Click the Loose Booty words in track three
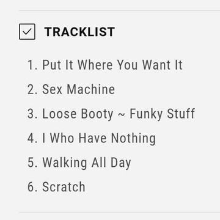Screen dimensions: 220x220 click(x=78, y=114)
